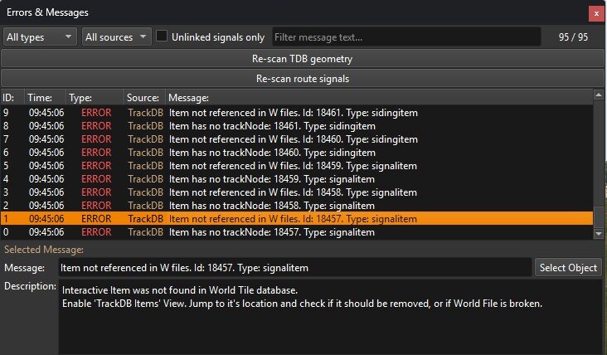The image size is (607, 355).
Task: Click the Select Object button
Action: pos(568,268)
